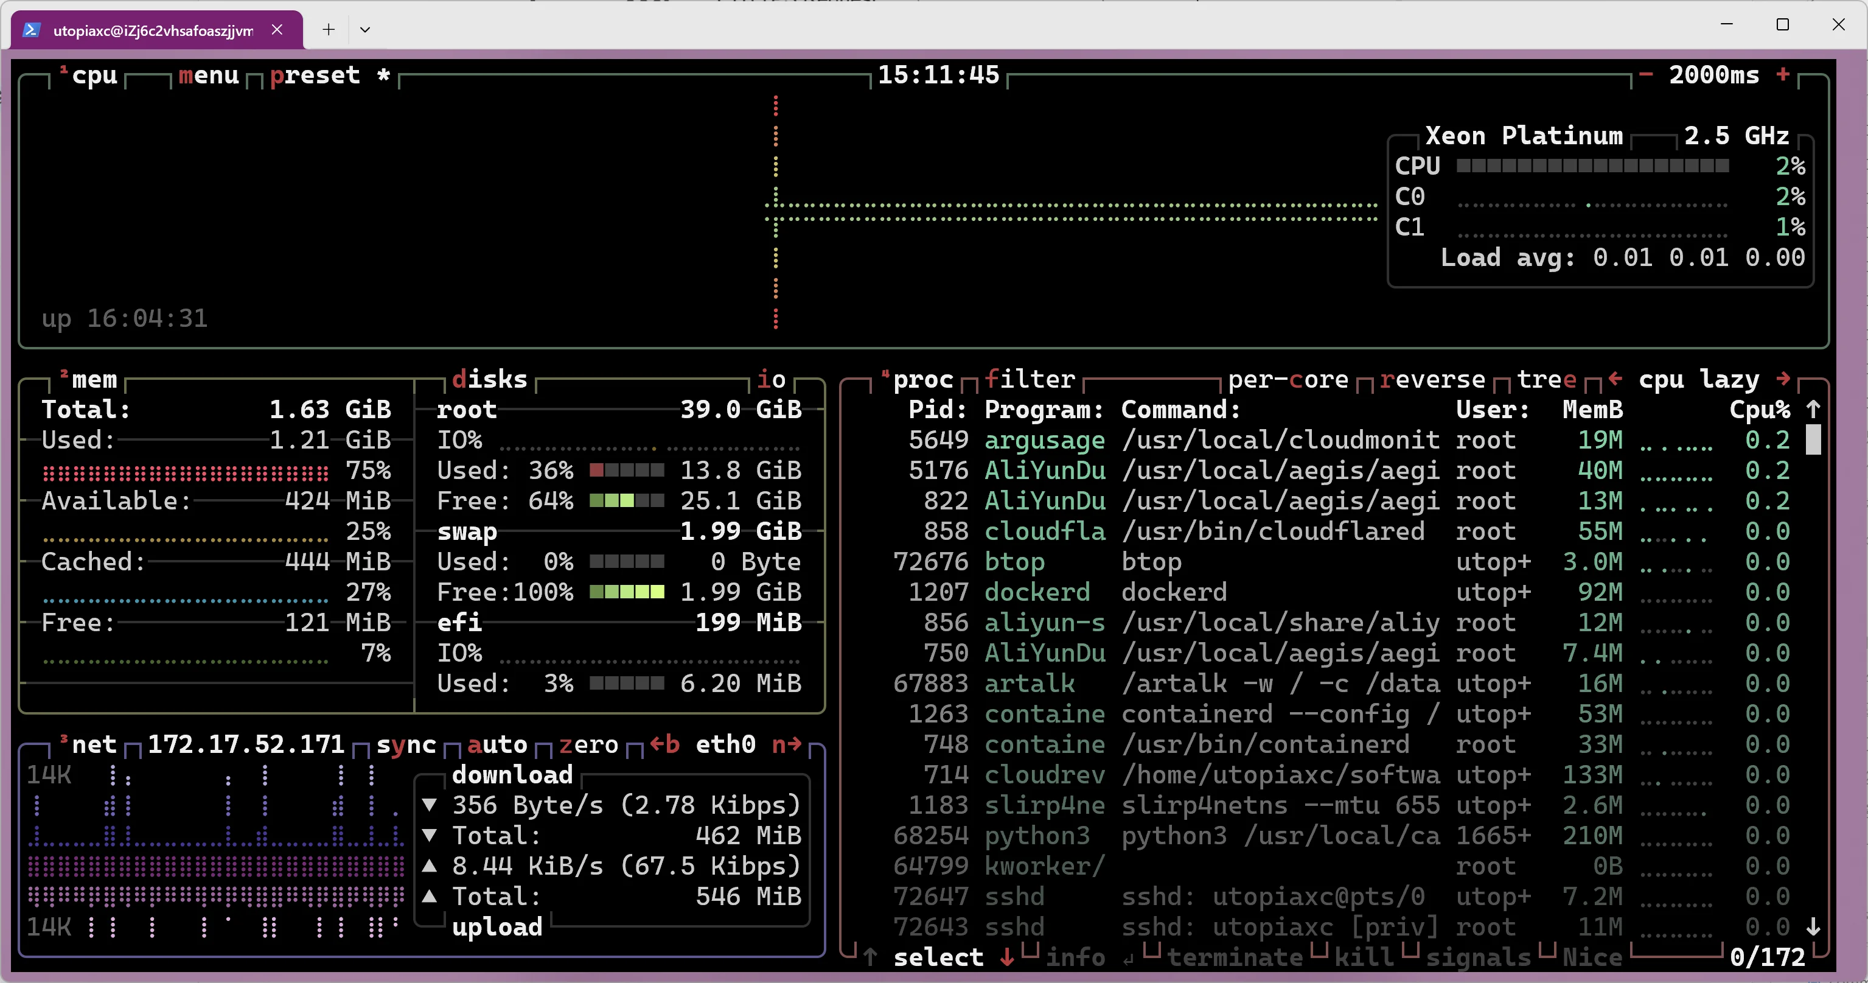1868x983 pixels.
Task: Select the sshd process with pid 72647
Action: pos(1342,897)
